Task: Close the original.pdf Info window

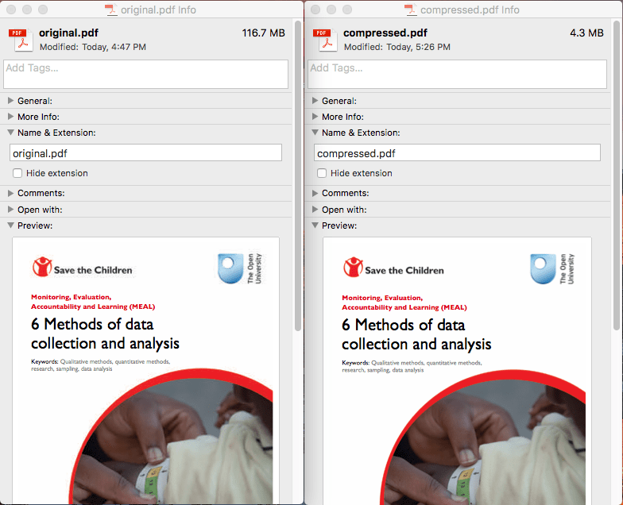Action: pos(11,10)
